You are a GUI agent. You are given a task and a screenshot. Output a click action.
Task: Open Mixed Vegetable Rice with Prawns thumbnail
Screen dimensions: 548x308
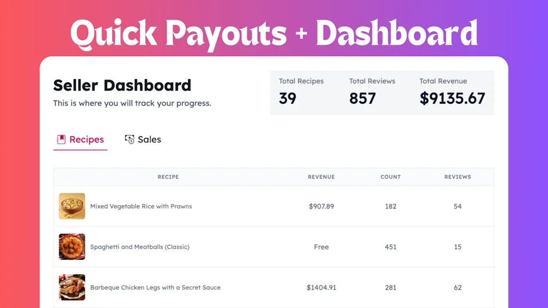[72, 206]
